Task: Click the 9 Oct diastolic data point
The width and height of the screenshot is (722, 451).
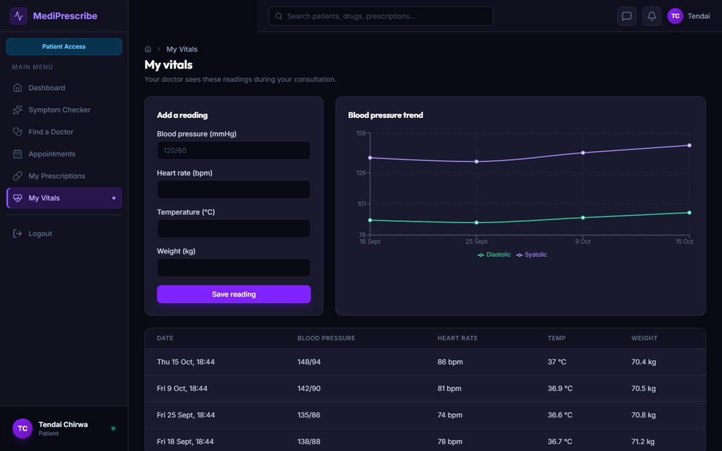Action: 582,217
